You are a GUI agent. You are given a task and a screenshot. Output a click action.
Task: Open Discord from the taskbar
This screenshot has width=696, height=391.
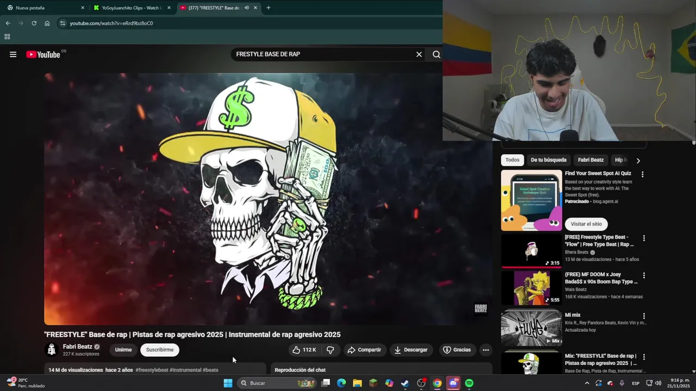coord(453,383)
